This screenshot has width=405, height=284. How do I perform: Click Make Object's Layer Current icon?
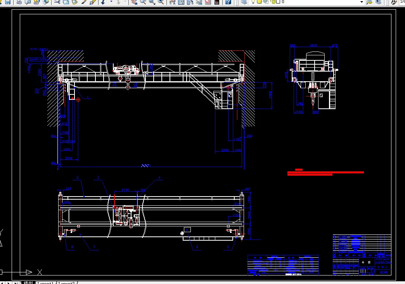(369, 2)
